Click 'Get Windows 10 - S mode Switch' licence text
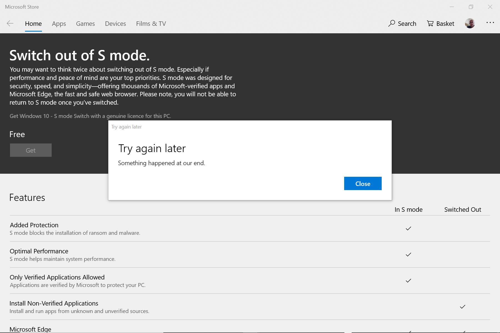The width and height of the screenshot is (500, 333). 90,116
